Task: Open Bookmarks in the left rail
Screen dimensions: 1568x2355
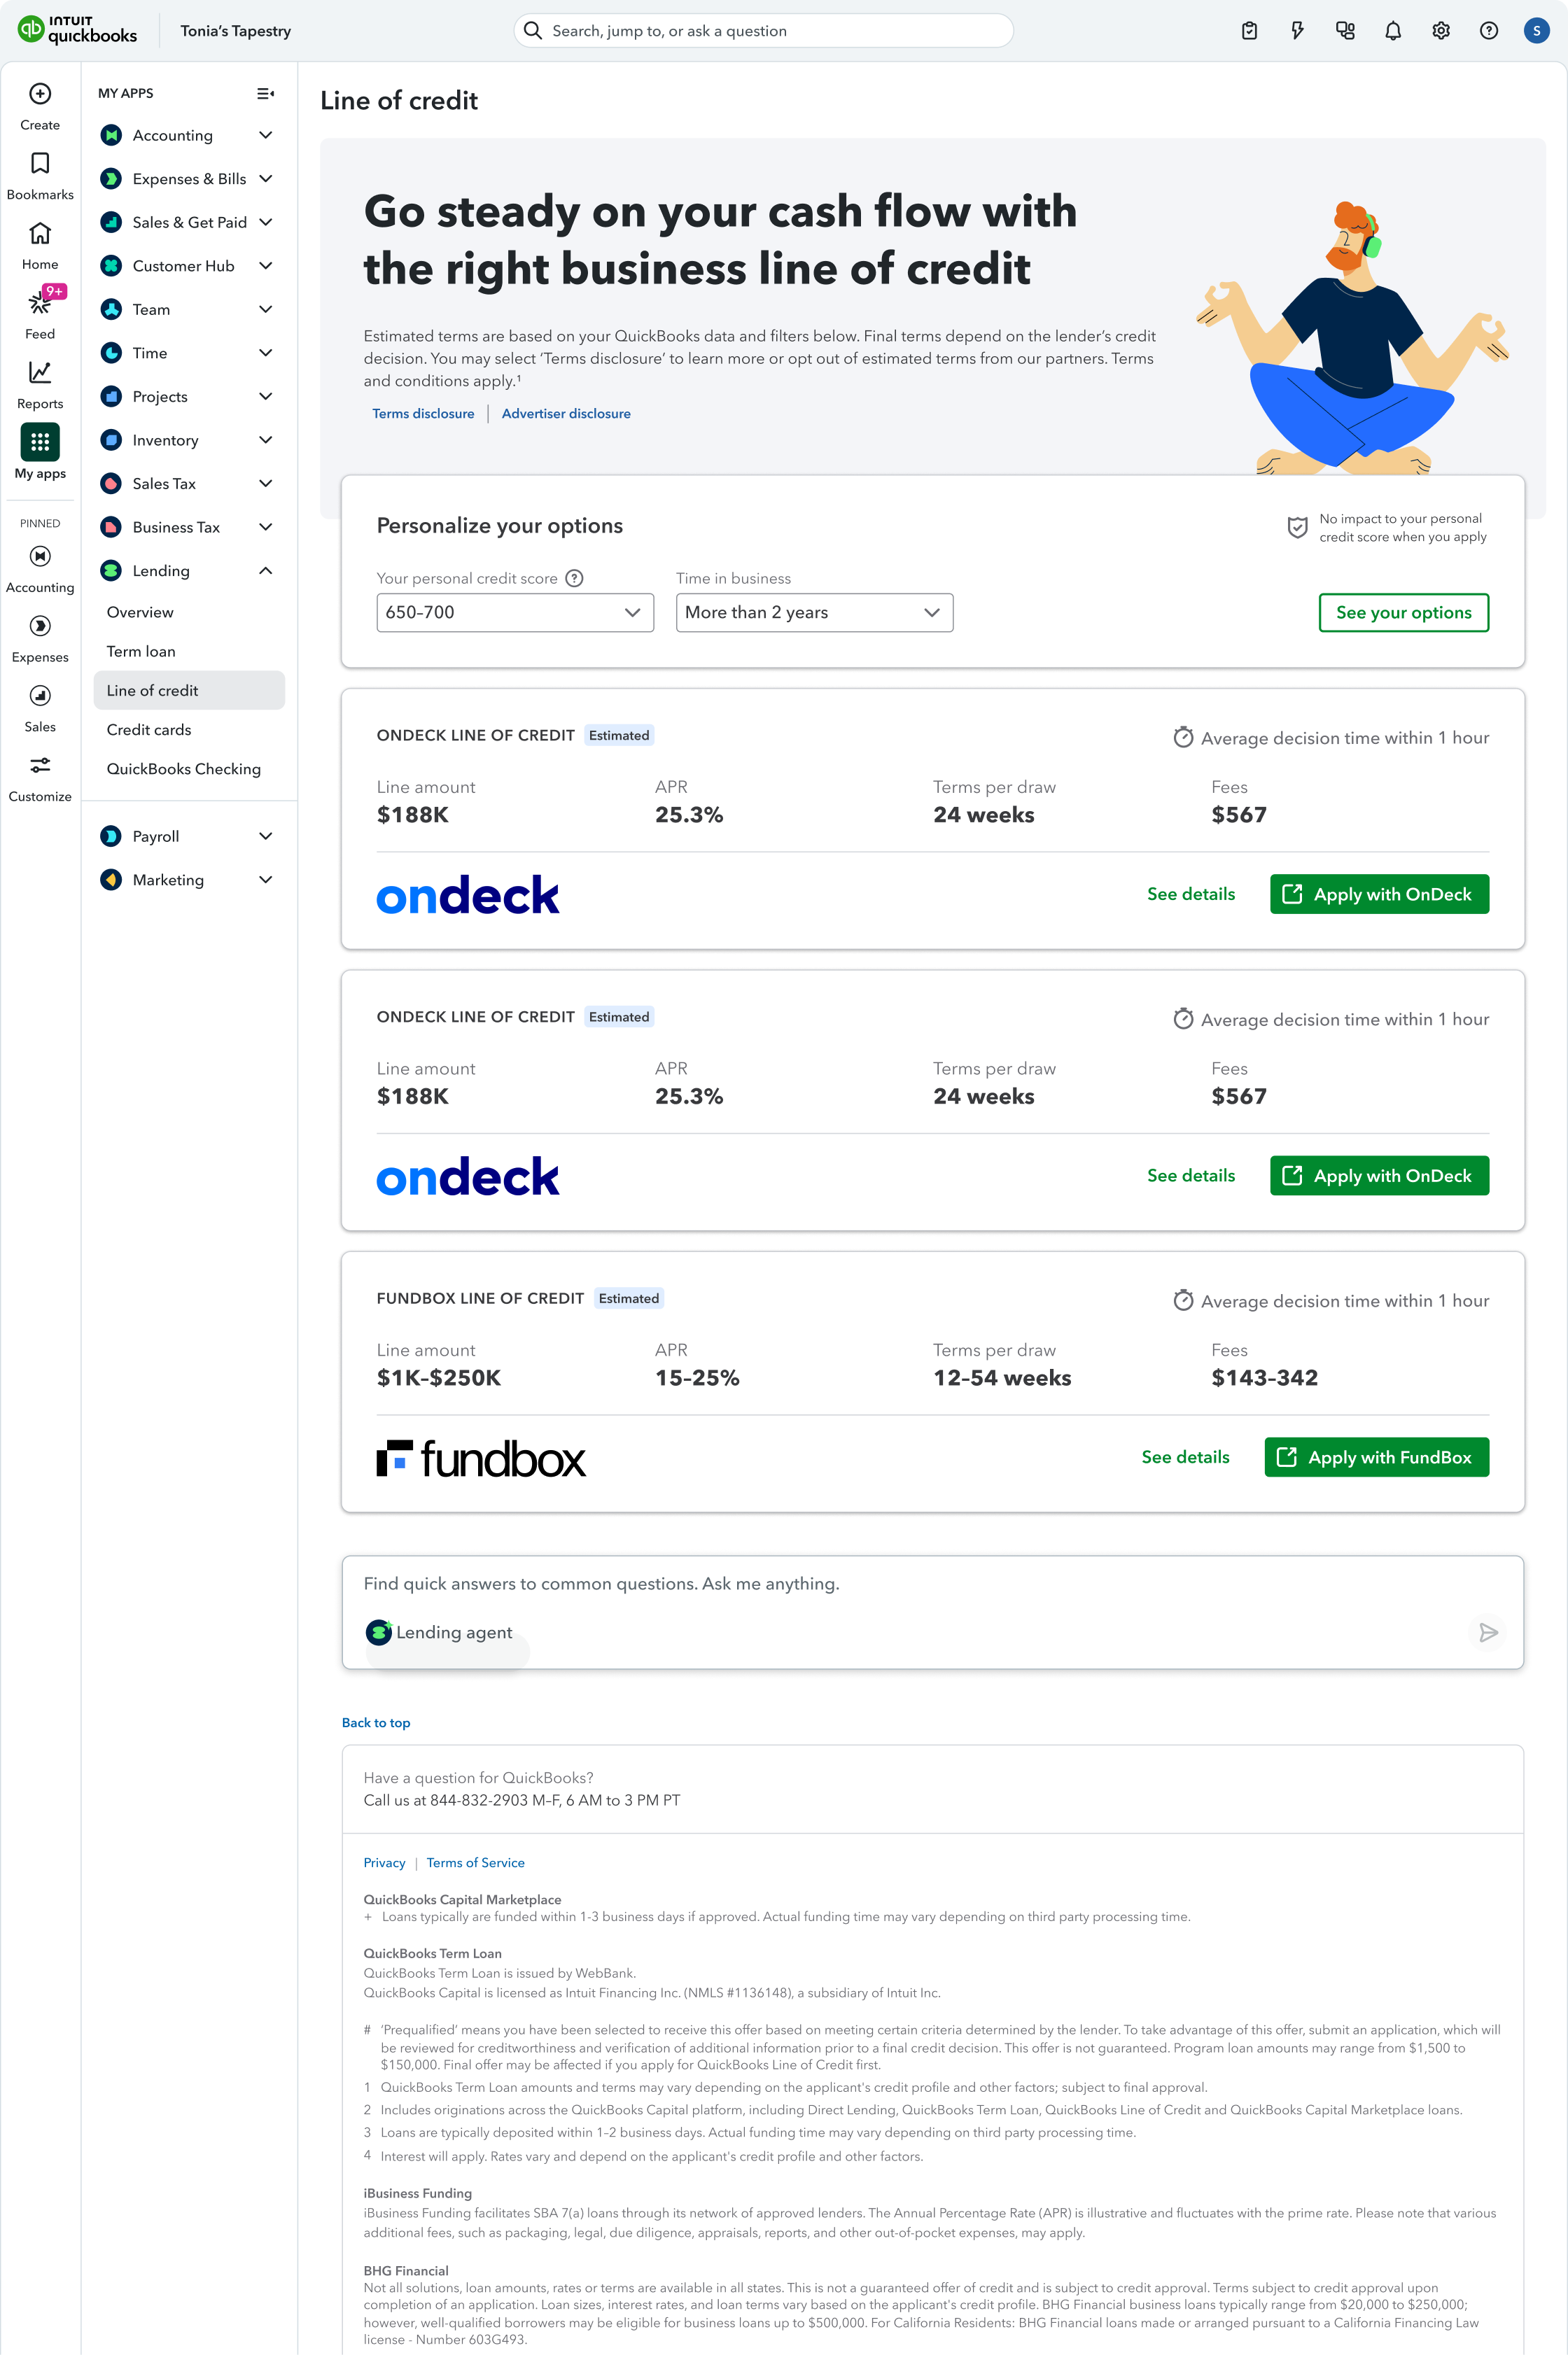Action: click(x=40, y=164)
